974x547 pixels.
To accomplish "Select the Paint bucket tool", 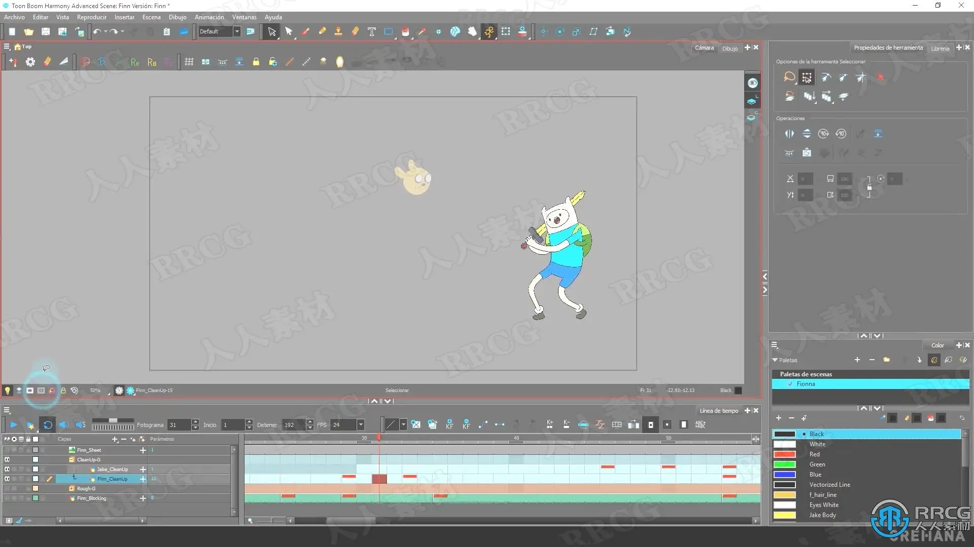I will 405,31.
